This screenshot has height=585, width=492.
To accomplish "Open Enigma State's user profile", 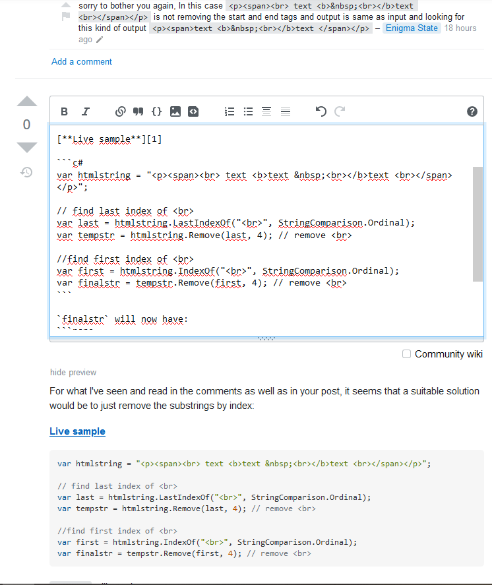I will pos(412,28).
